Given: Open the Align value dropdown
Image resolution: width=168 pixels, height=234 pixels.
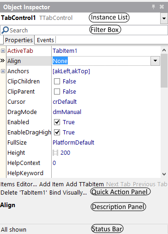Looking at the screenshot, I should point(155,61).
